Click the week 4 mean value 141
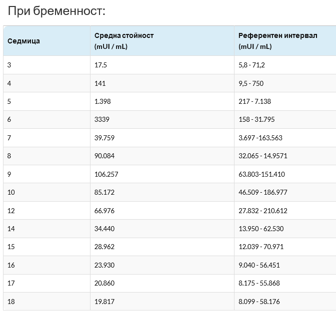Viewport: 336px width, 317px height. click(99, 83)
